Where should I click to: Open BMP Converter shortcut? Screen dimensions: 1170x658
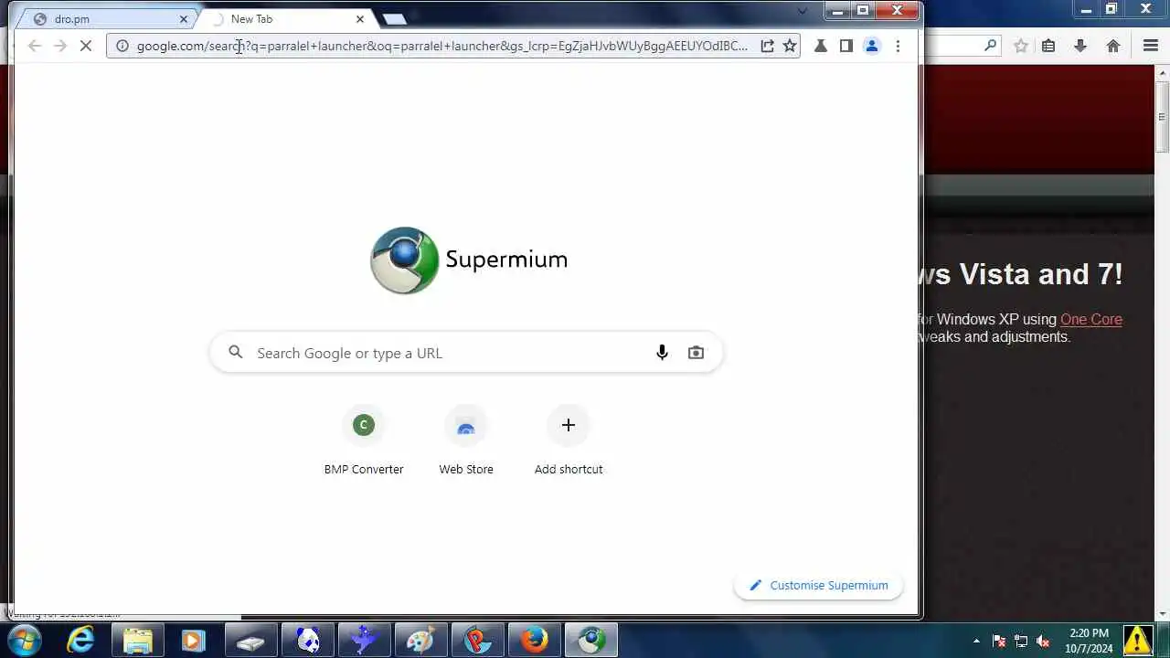tap(364, 442)
